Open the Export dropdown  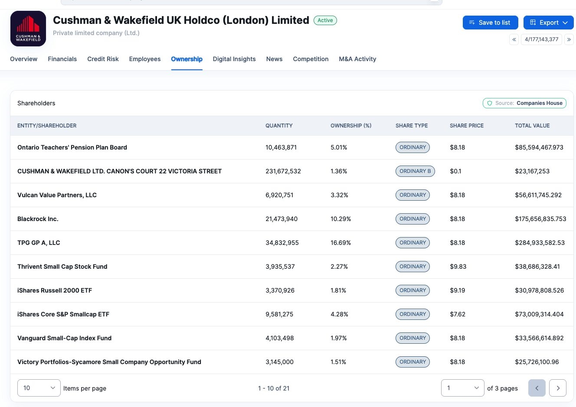[548, 23]
